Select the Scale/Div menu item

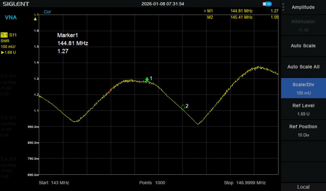pyautogui.click(x=303, y=88)
